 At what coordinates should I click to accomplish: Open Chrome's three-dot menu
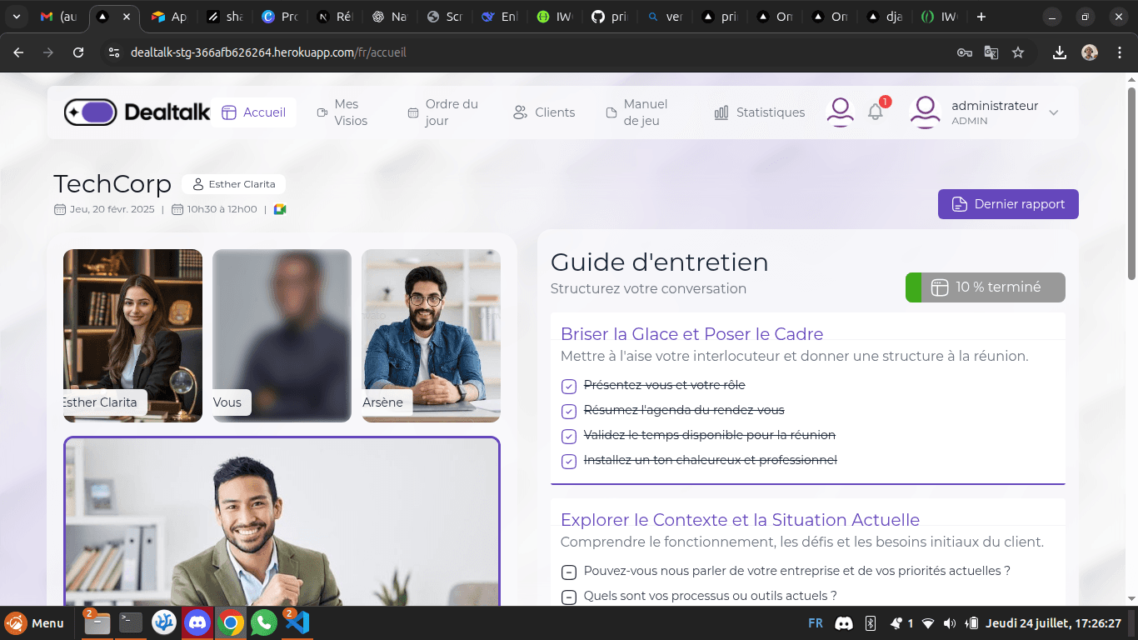[x=1120, y=52]
